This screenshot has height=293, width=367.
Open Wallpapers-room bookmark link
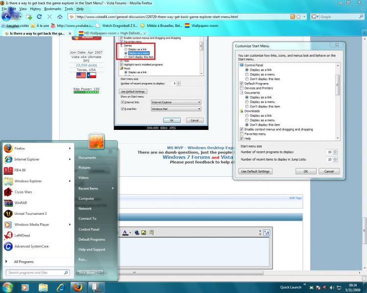[202, 26]
